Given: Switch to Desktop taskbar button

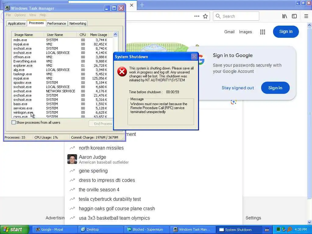Looking at the screenshot, I should 101,230.
